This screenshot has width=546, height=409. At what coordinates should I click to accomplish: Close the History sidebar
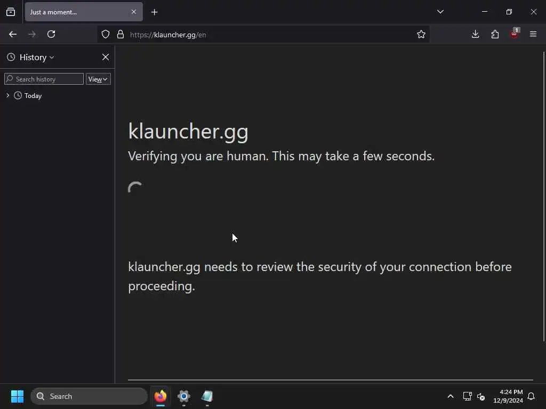106,57
